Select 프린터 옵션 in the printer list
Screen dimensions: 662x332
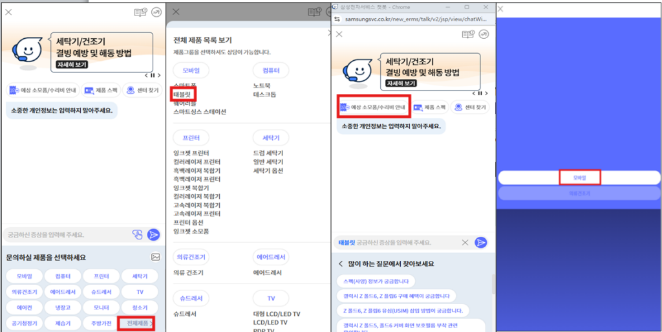(x=188, y=223)
